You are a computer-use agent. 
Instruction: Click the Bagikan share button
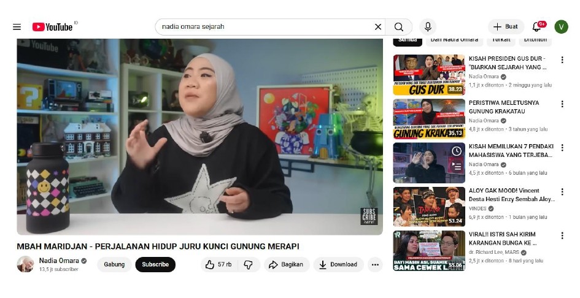point(286,264)
